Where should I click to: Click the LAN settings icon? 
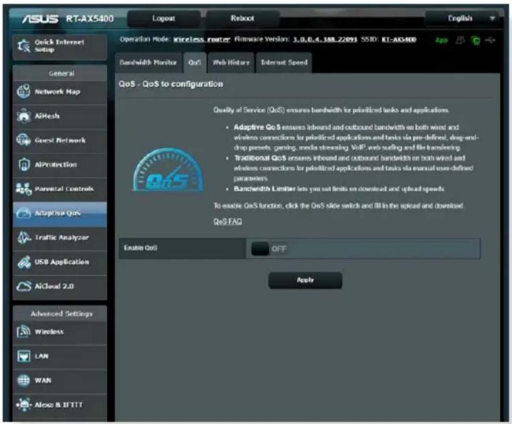pyautogui.click(x=23, y=356)
